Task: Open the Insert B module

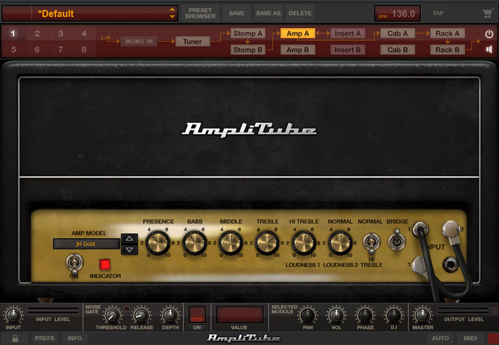Action: tap(347, 50)
